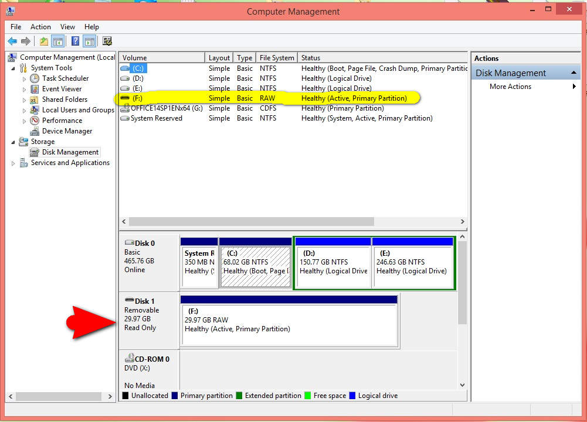Select the (F:) 29.97 GB RAW partition block
Viewport: 587px width, 422px height.
[289, 325]
